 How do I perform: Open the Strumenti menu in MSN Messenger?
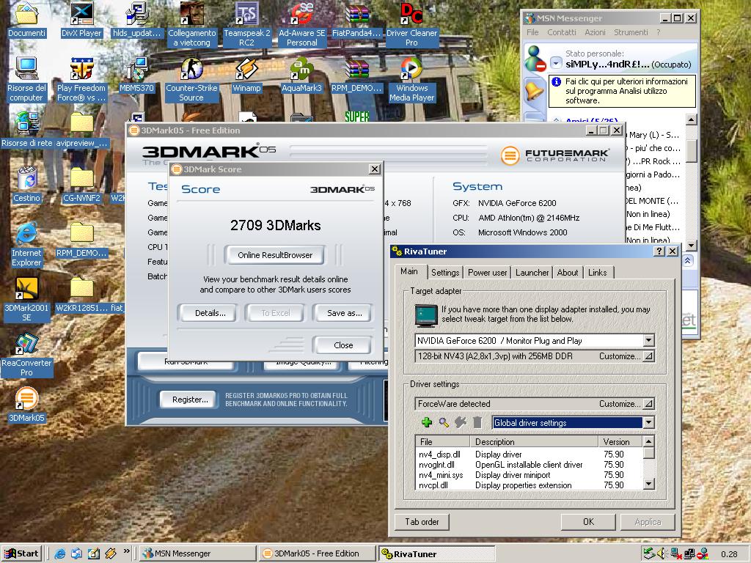tap(631, 32)
